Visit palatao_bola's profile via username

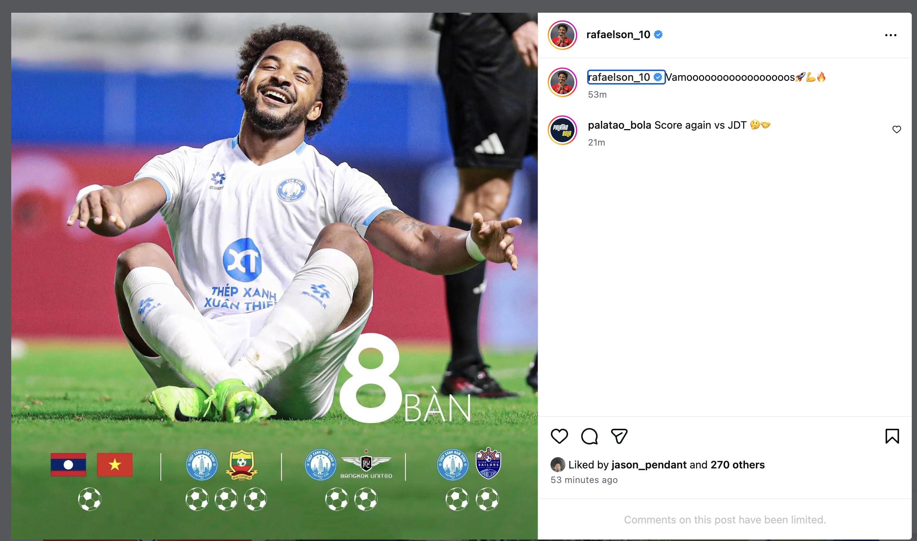(619, 125)
